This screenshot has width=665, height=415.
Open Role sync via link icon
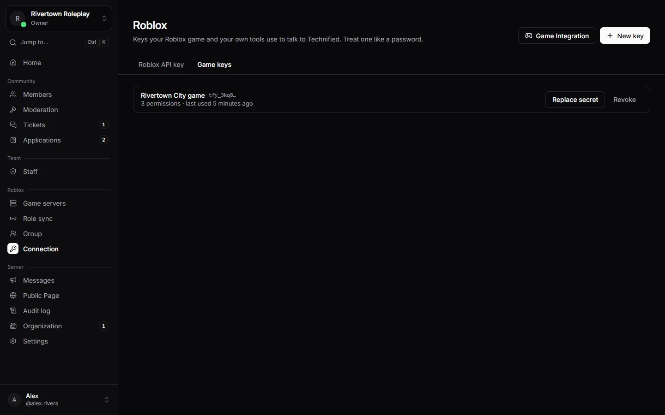13,219
